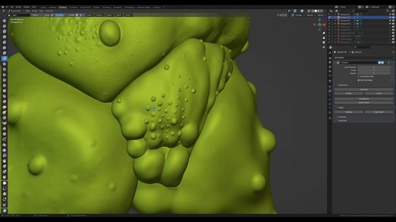The width and height of the screenshot is (396, 222).
Task: Open the Material properties tab
Action: [x=330, y=112]
